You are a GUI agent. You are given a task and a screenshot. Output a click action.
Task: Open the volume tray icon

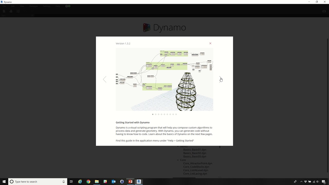coord(318,182)
